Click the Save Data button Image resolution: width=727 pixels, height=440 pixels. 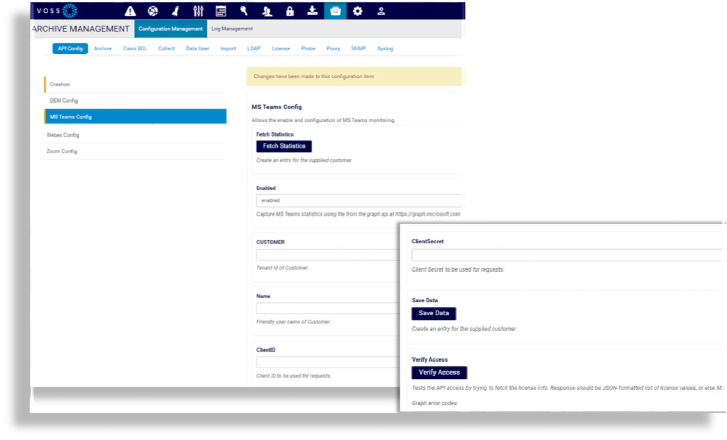pyautogui.click(x=434, y=313)
